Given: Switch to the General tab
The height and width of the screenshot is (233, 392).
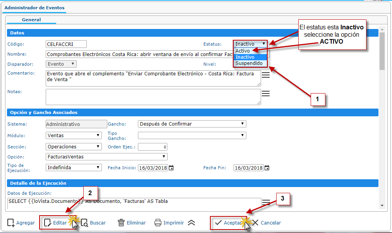Looking at the screenshot, I should pos(31,20).
